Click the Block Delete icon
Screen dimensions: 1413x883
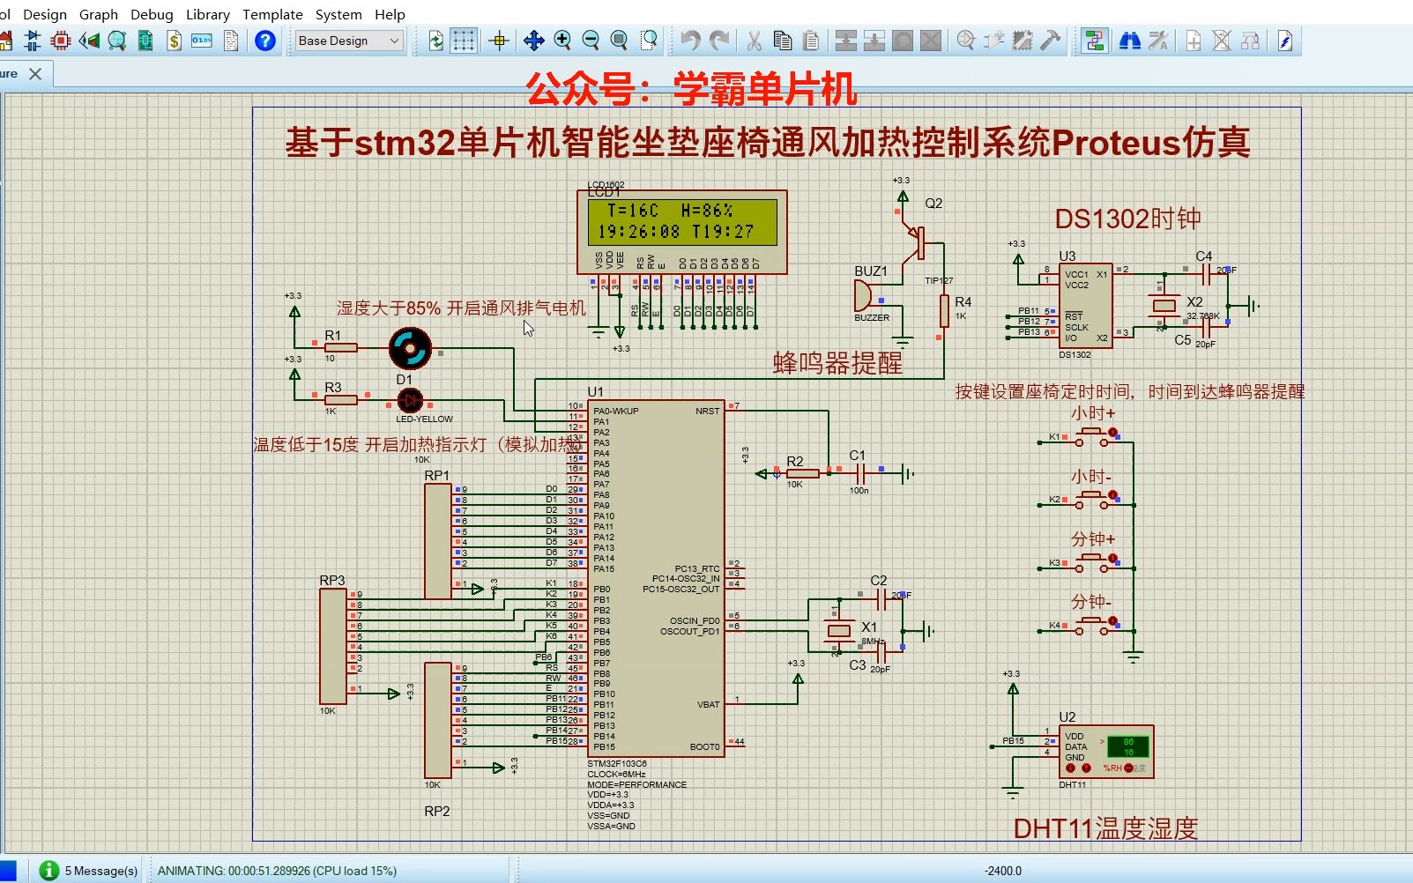(931, 41)
